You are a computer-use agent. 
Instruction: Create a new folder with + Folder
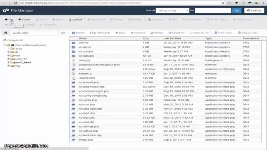25,20
